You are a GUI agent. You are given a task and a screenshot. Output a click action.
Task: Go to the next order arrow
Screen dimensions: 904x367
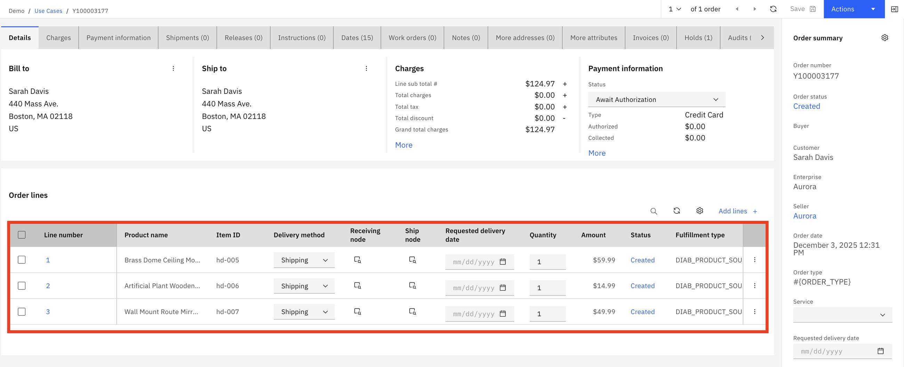click(x=754, y=9)
